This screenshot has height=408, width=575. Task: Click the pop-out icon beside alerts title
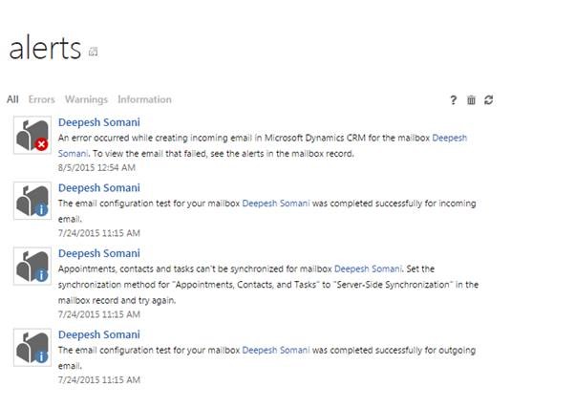tap(93, 53)
